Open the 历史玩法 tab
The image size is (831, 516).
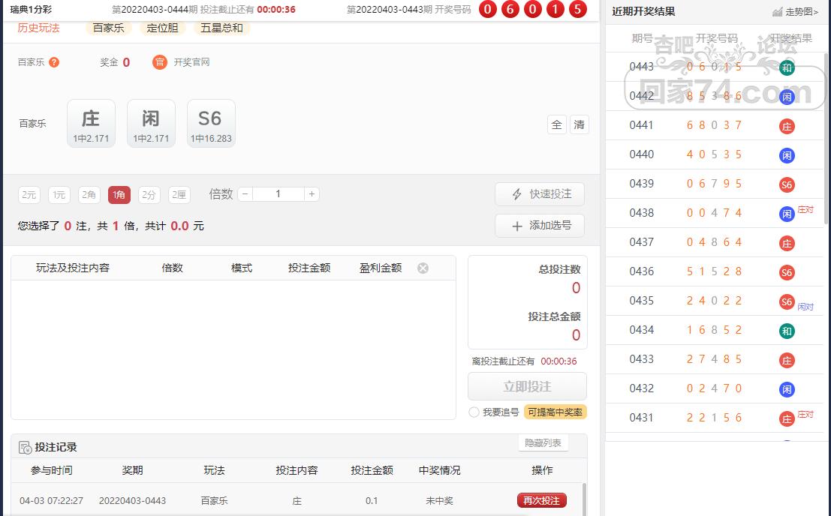pyautogui.click(x=39, y=28)
